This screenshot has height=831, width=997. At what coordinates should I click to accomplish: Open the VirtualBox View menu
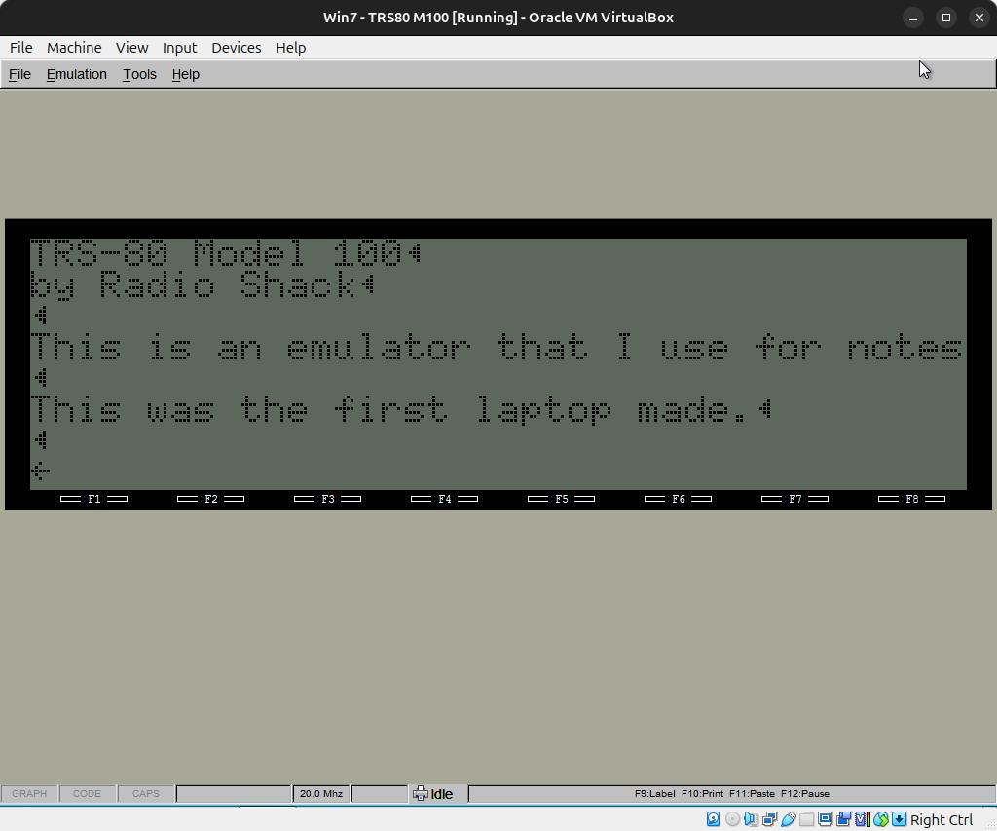(x=131, y=48)
